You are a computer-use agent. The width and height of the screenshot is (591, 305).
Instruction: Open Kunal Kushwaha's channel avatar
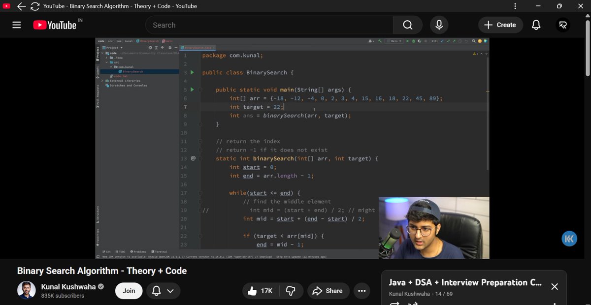(x=27, y=291)
